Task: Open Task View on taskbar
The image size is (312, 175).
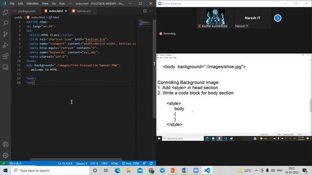Action: [x=106, y=171]
